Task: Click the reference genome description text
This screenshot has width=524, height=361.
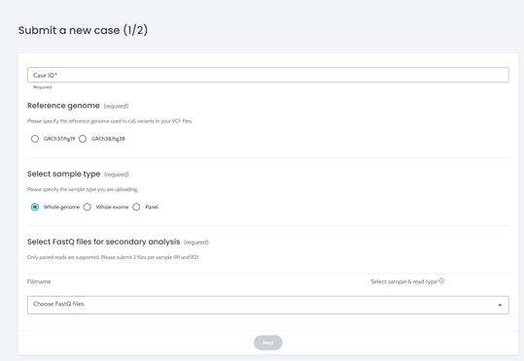Action: [x=110, y=121]
